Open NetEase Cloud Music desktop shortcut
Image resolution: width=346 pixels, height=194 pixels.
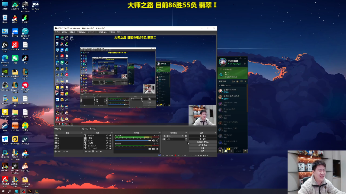coord(15,46)
